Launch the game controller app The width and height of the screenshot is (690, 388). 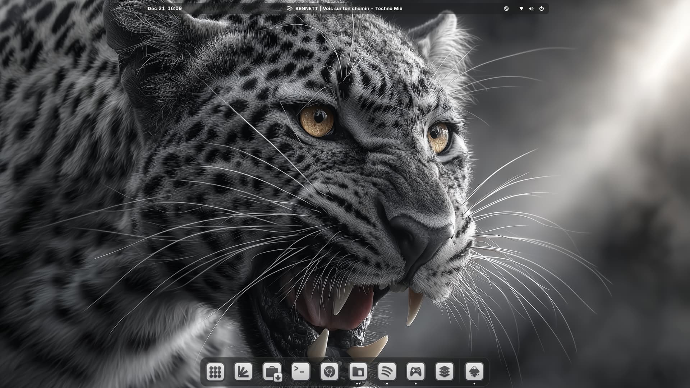coord(415,372)
